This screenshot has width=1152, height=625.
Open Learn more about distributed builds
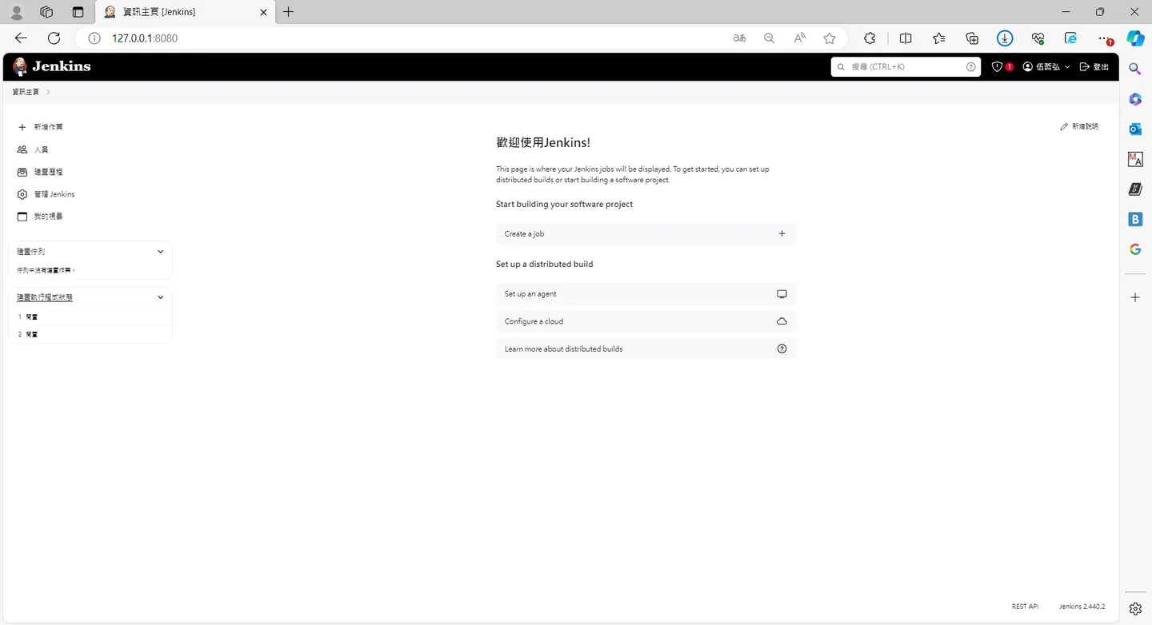coord(646,348)
